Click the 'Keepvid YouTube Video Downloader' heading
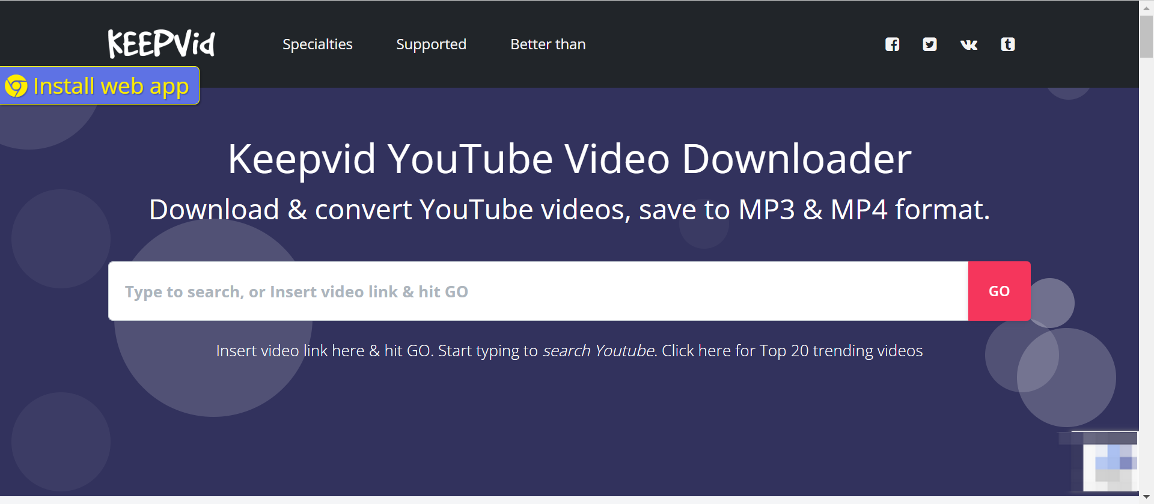The height and width of the screenshot is (504, 1154). [x=569, y=159]
